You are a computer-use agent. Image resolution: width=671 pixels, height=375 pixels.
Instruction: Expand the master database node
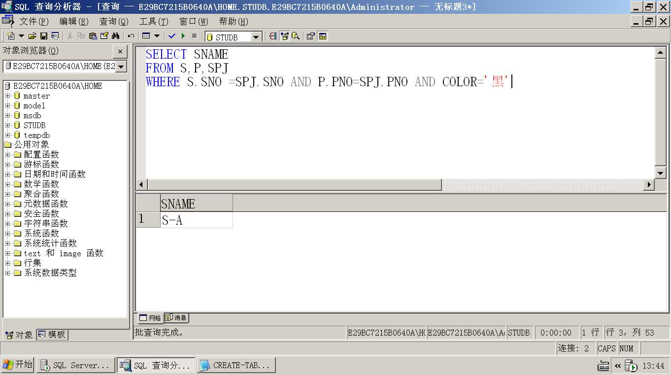(7, 96)
